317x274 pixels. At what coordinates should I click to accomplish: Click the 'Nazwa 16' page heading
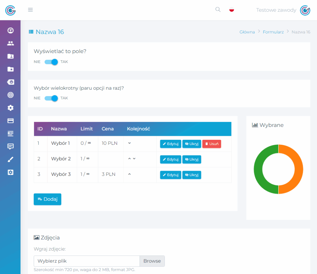(50, 32)
